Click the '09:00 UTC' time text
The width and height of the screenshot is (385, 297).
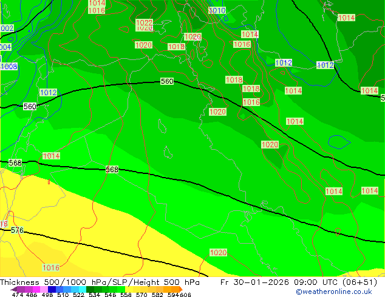coord(317,282)
